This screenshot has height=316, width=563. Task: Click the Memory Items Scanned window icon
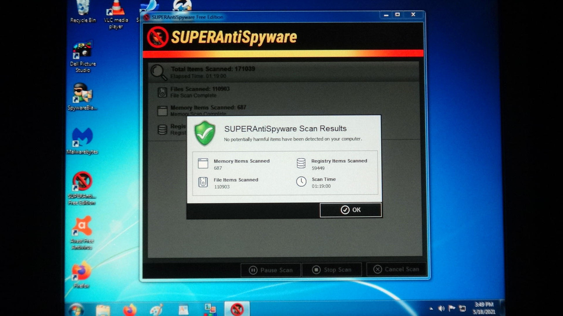point(203,164)
